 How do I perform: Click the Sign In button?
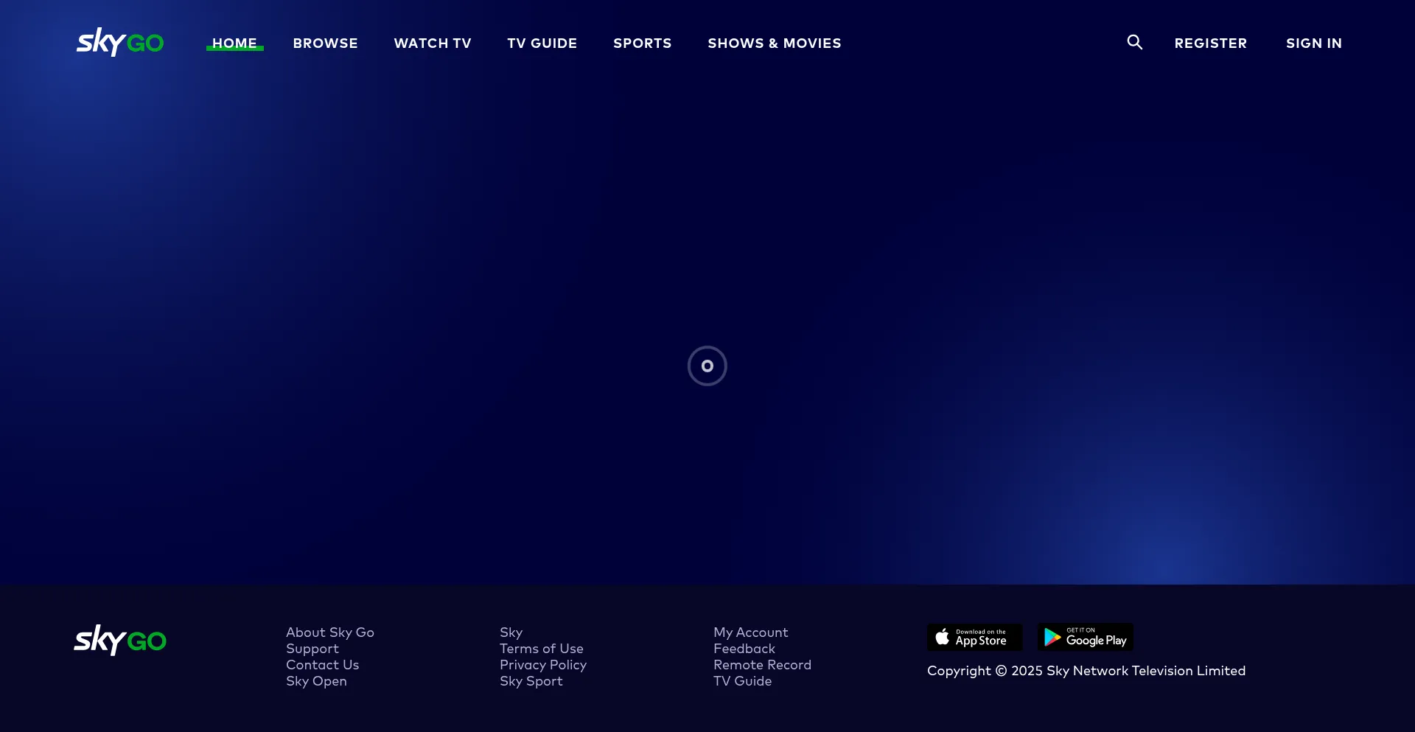click(1313, 43)
